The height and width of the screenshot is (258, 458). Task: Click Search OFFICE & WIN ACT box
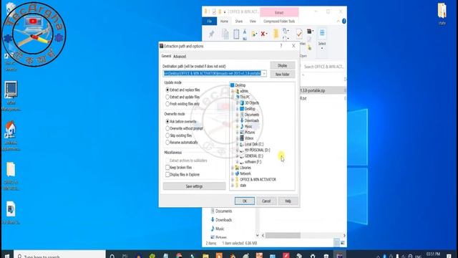(323, 67)
